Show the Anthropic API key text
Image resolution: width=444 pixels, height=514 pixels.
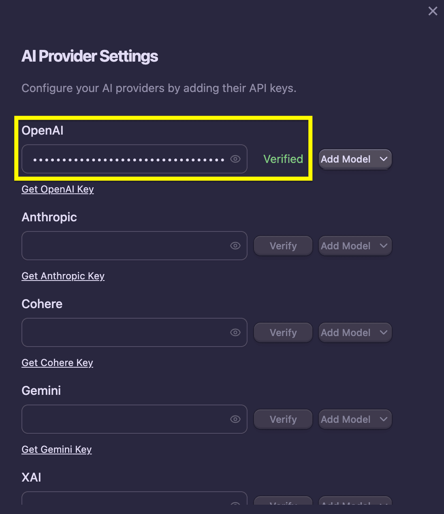coord(235,246)
